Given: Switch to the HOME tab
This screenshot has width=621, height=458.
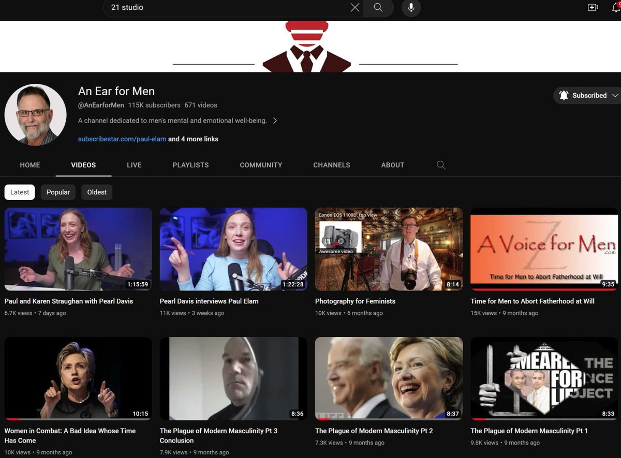Looking at the screenshot, I should point(30,165).
